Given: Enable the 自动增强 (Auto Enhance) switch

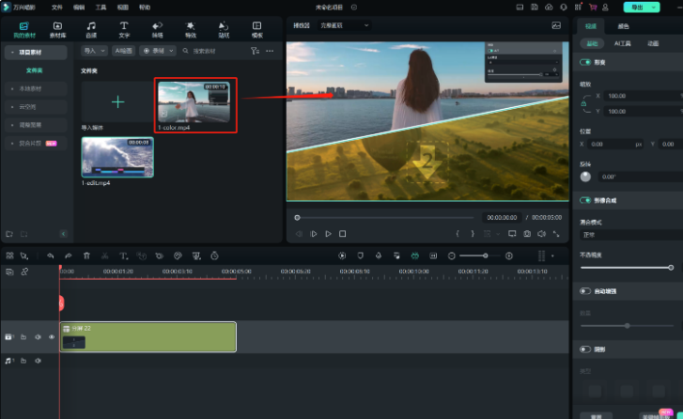Looking at the screenshot, I should 585,292.
